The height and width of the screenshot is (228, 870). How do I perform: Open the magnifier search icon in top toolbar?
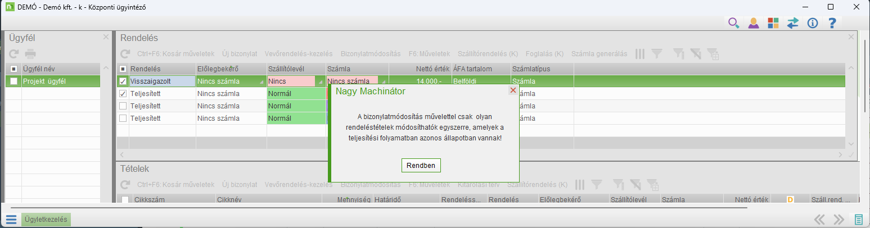point(733,23)
